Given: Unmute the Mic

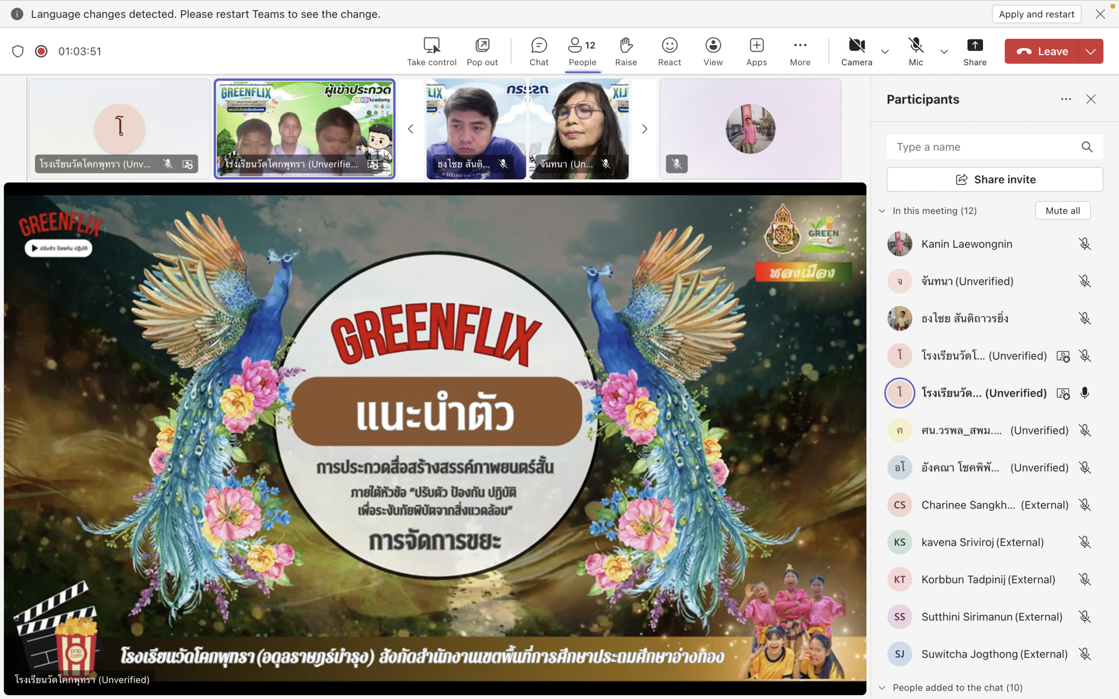Looking at the screenshot, I should (x=916, y=51).
